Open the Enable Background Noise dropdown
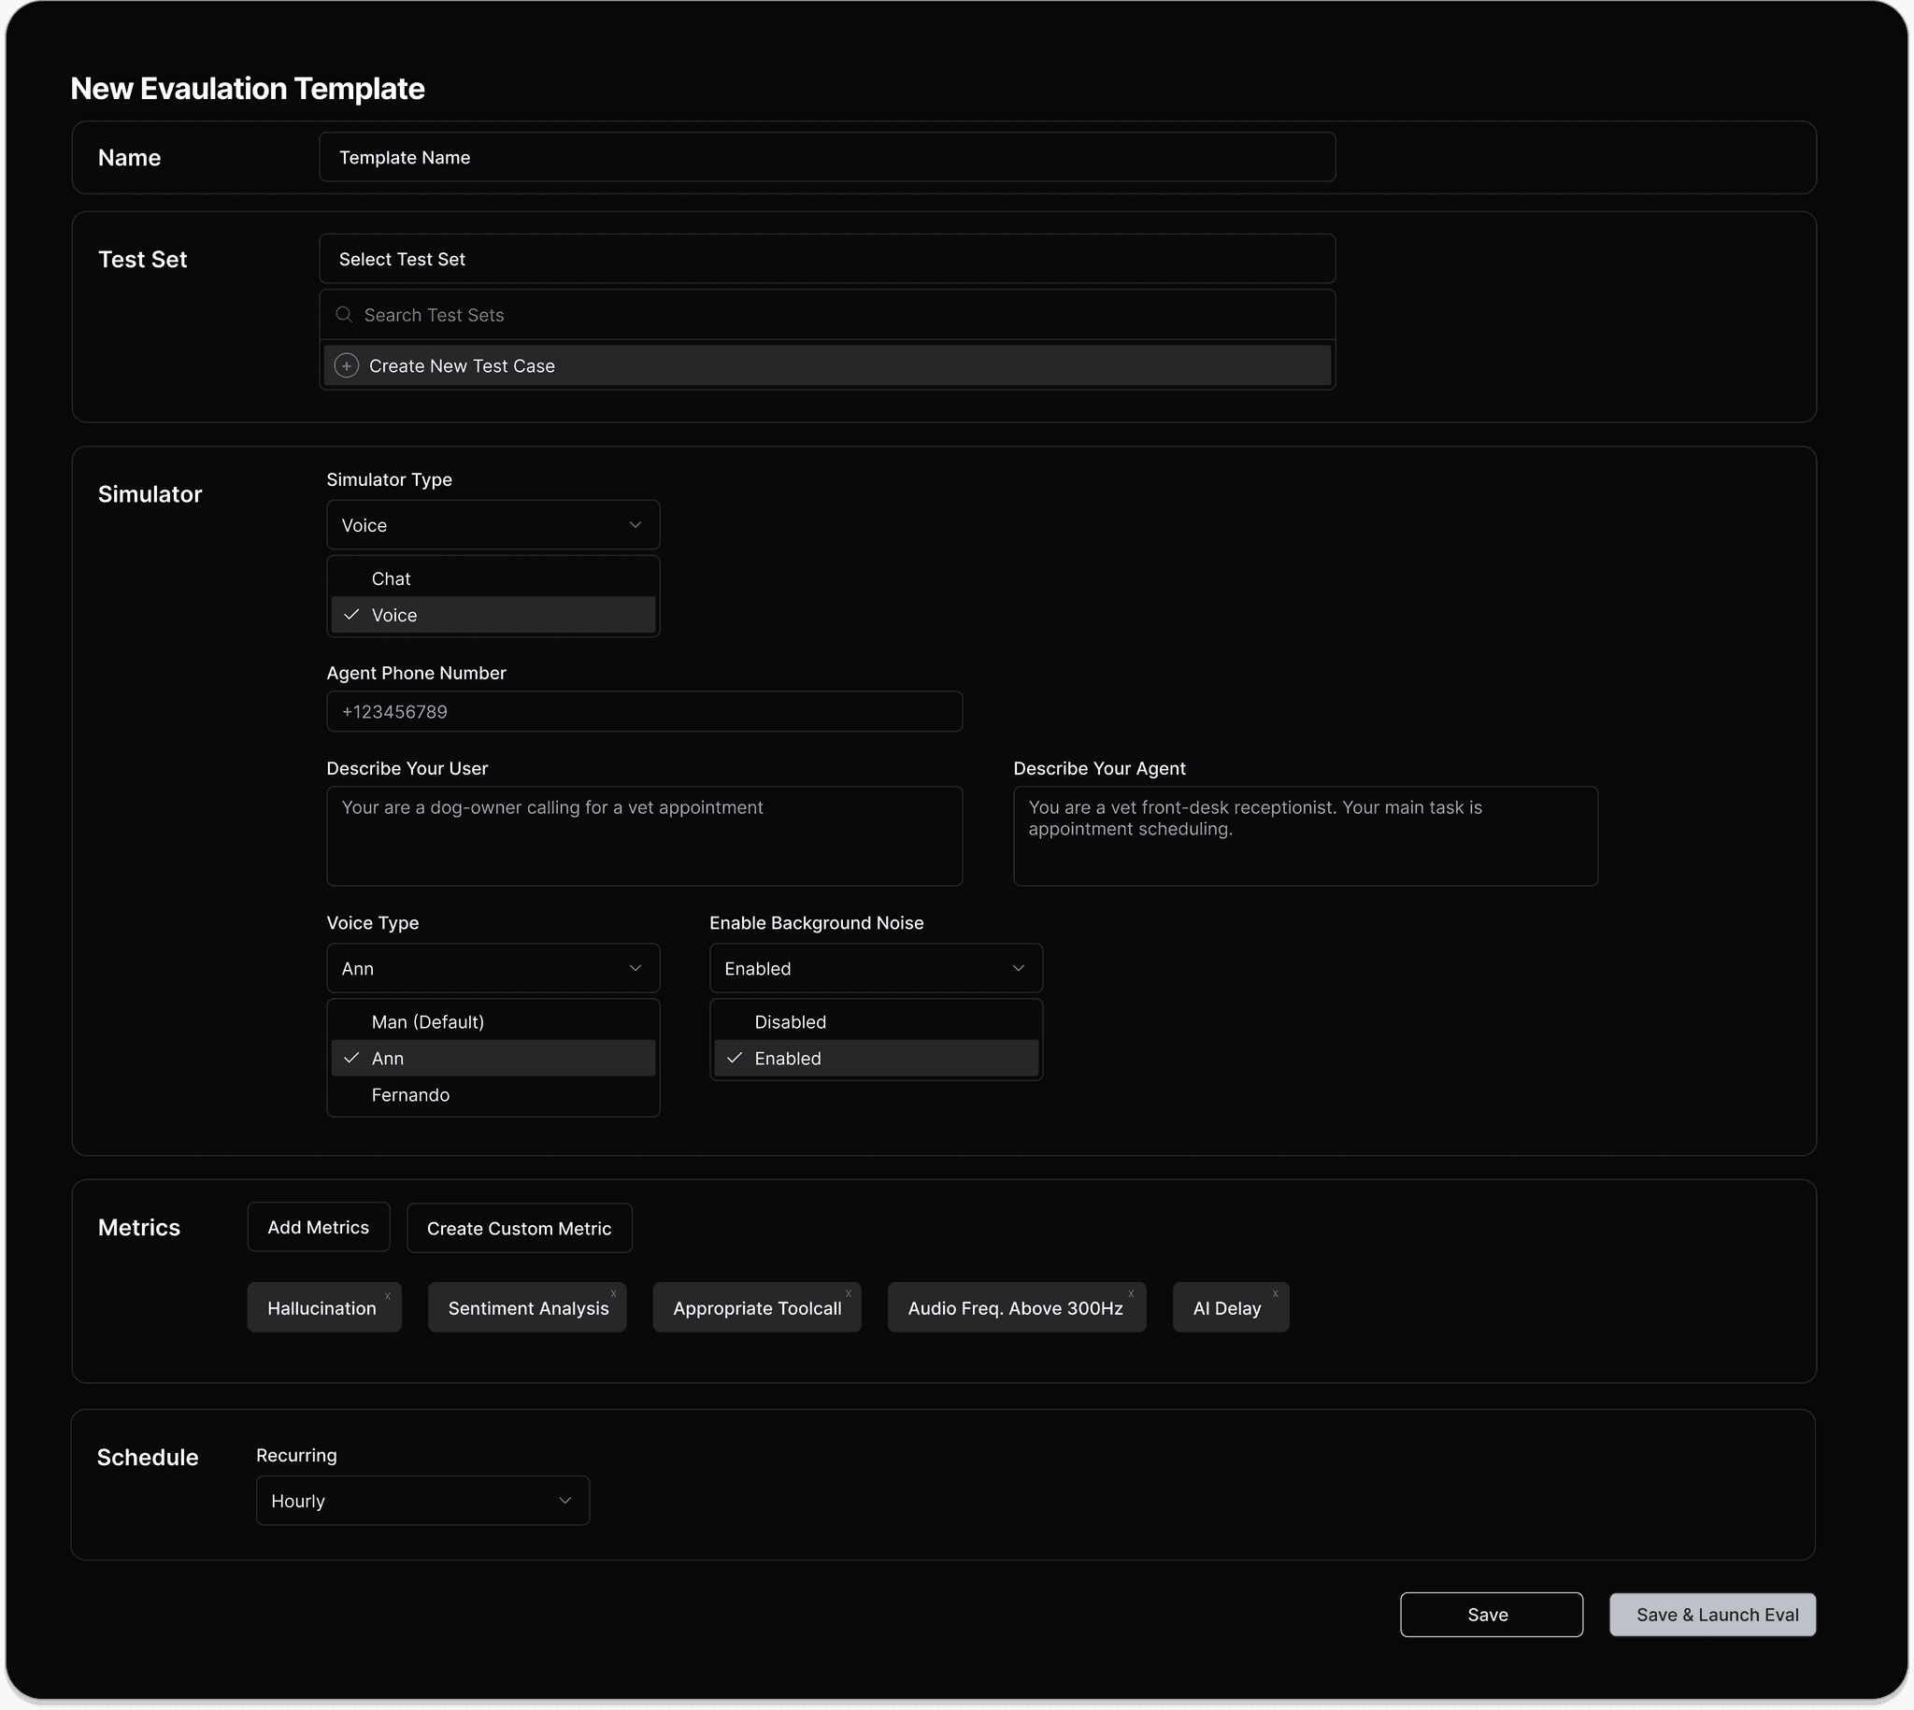Screen dimensions: 1914x1710 click(x=875, y=968)
